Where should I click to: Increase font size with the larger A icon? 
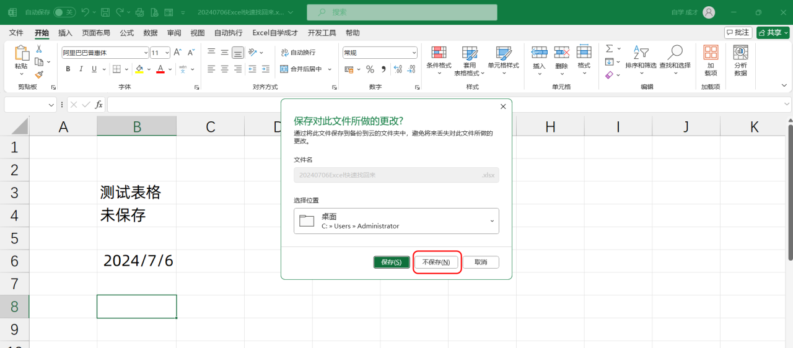click(x=177, y=53)
